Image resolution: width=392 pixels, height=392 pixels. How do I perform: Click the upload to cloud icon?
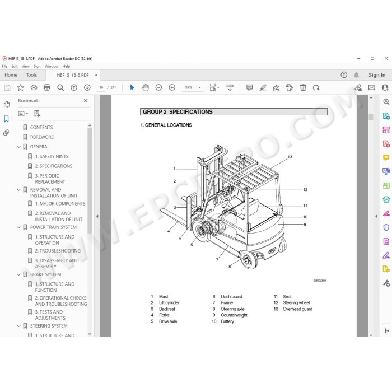click(34, 87)
